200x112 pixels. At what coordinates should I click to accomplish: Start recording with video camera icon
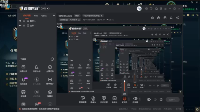click(149, 99)
